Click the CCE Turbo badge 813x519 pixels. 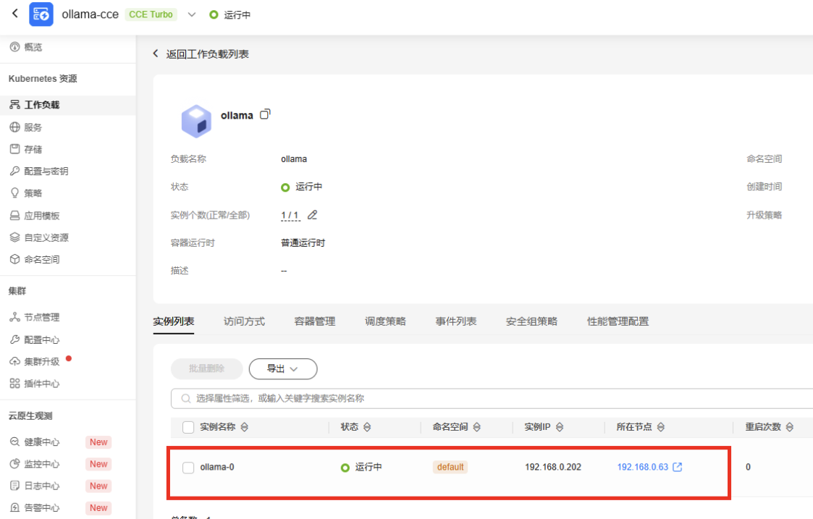151,14
